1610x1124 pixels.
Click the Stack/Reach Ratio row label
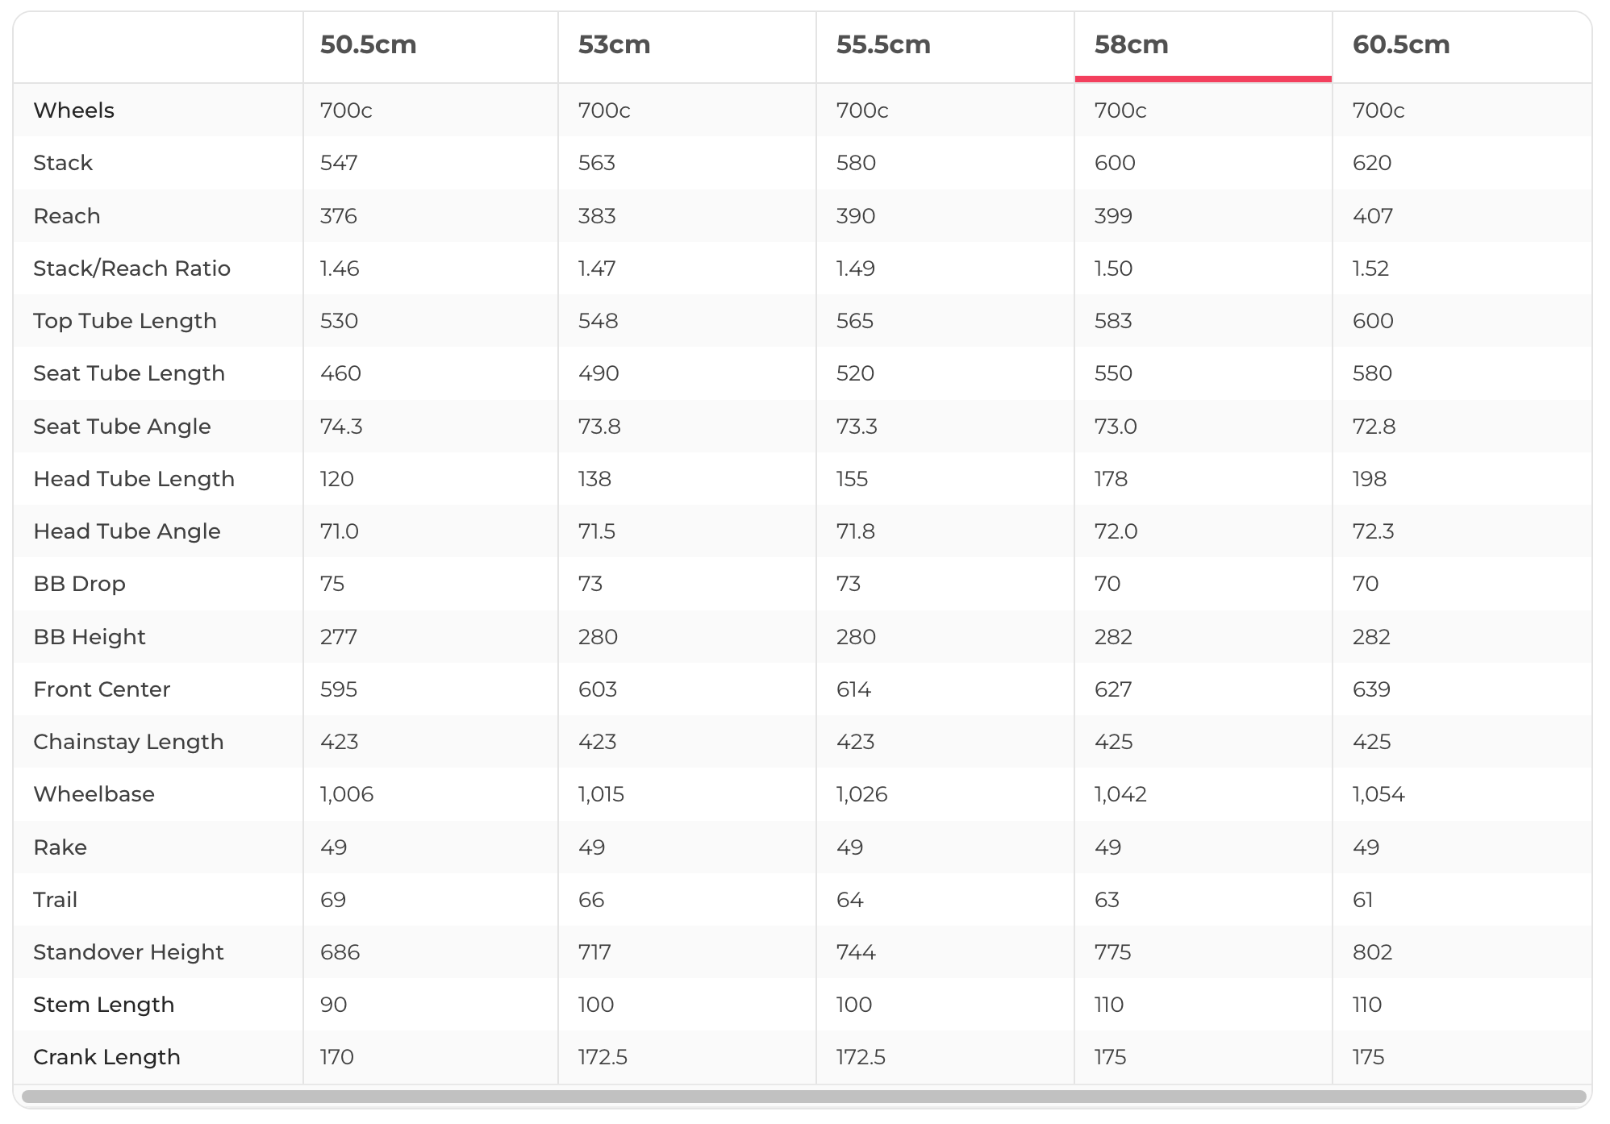(x=131, y=269)
